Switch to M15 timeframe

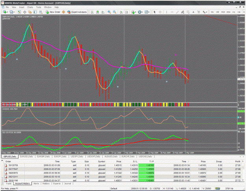223,12
